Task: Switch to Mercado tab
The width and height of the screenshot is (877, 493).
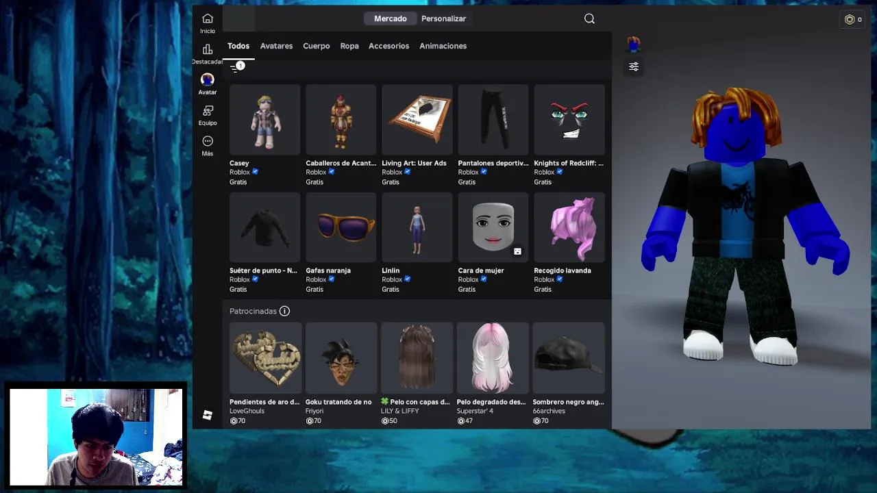Action: pyautogui.click(x=391, y=18)
